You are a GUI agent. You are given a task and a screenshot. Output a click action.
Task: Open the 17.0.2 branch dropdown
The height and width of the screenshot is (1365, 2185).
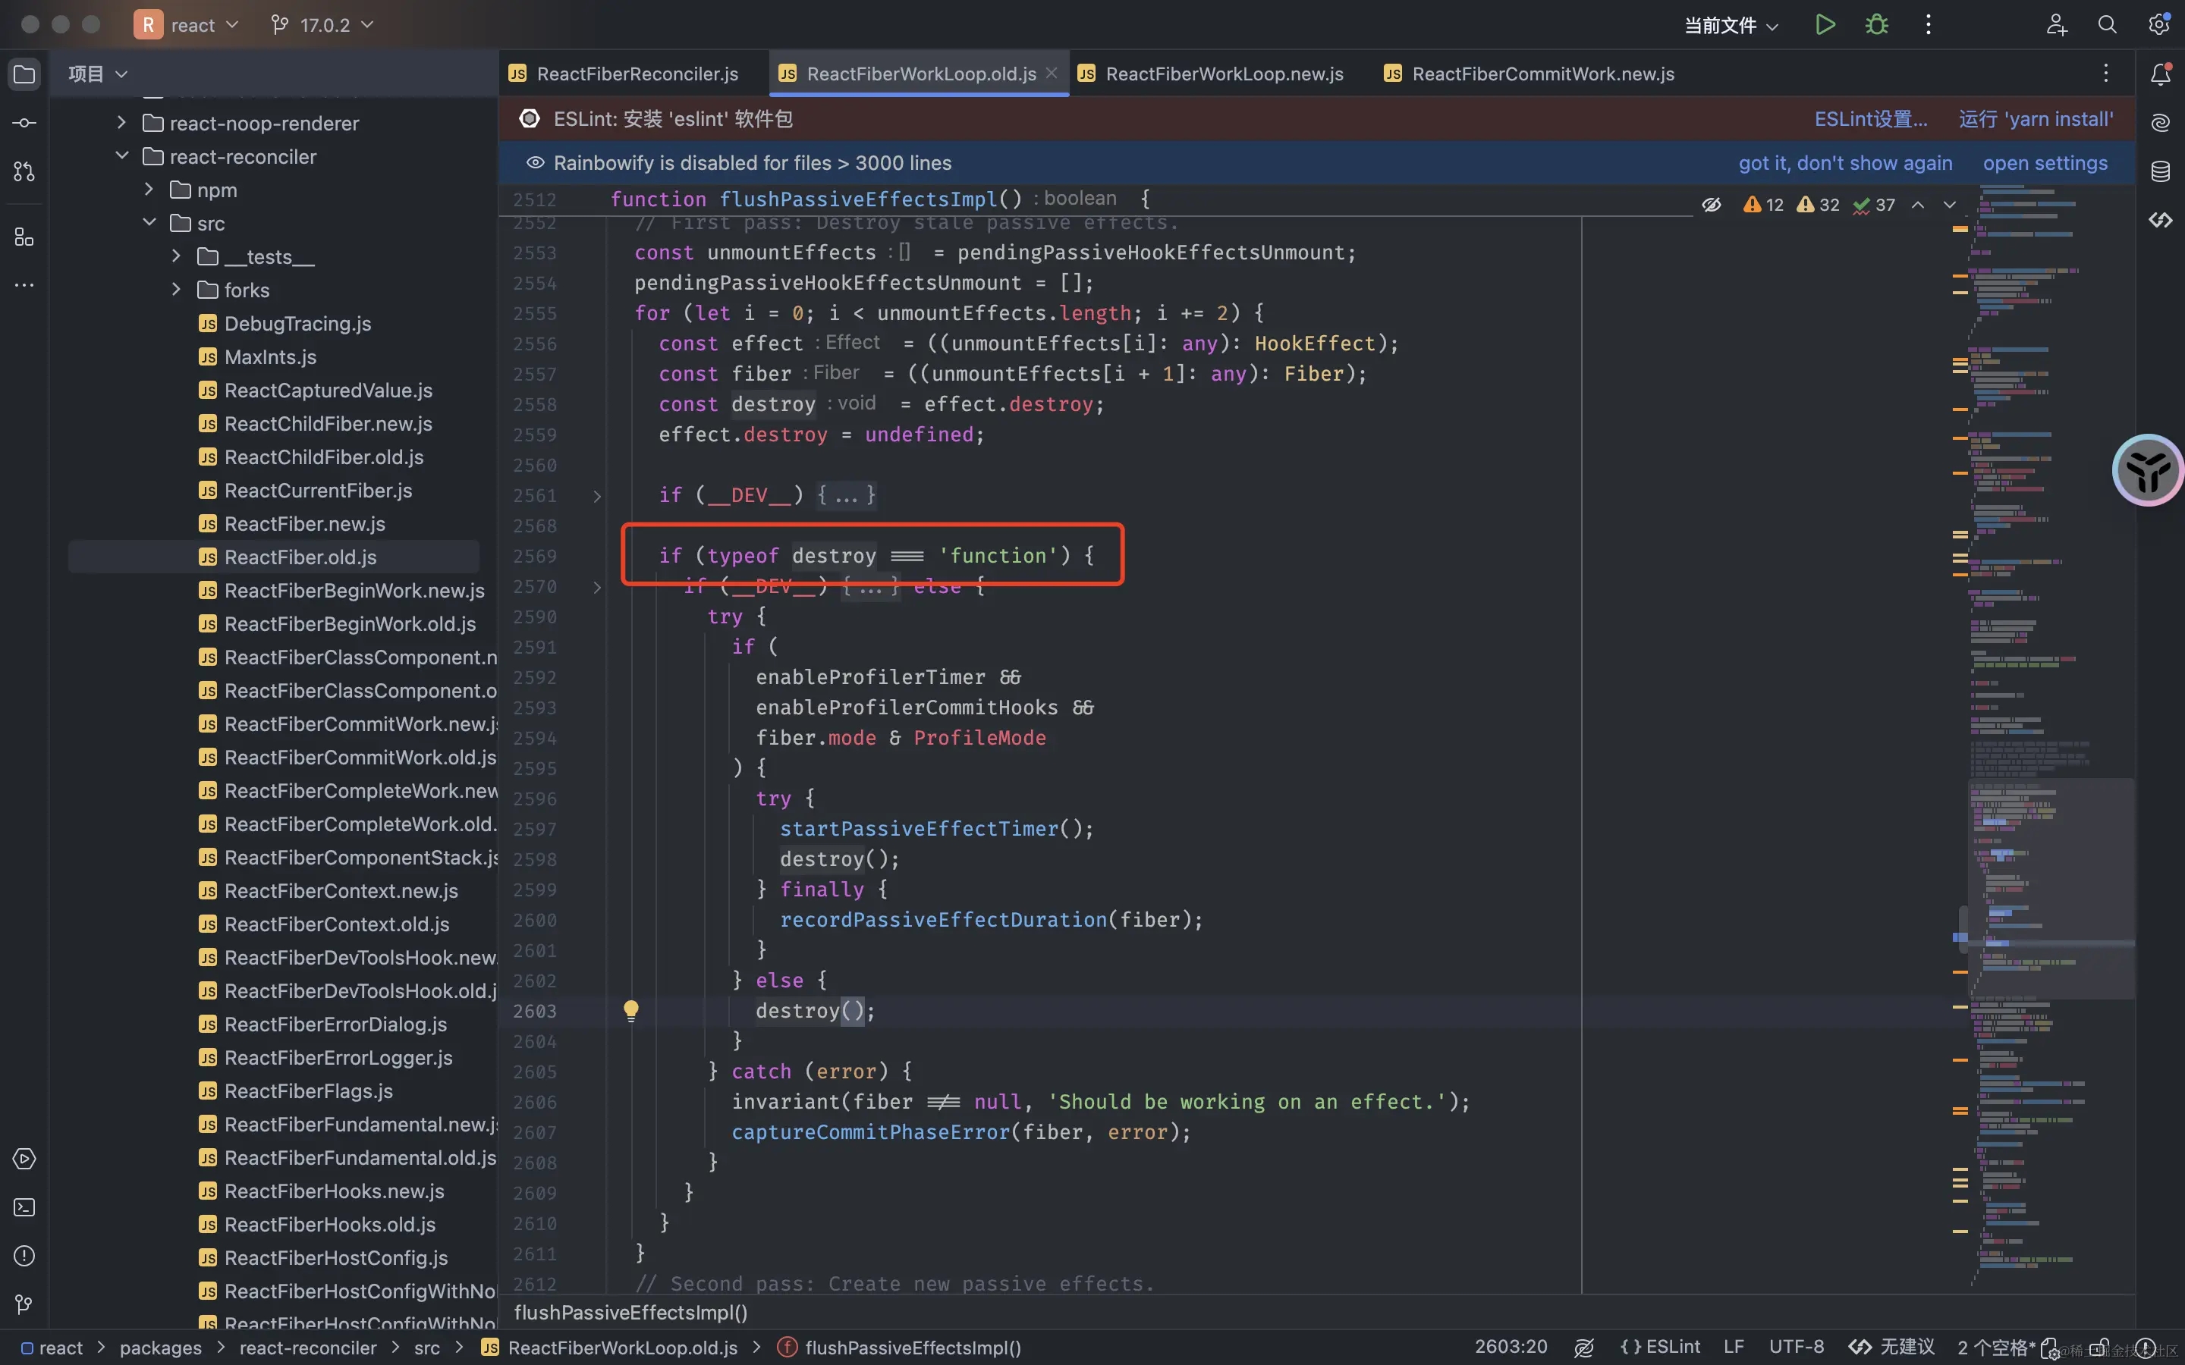322,24
